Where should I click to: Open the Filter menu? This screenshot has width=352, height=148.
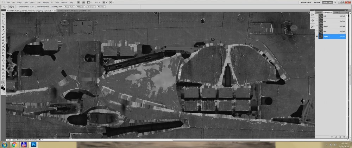[x=39, y=2]
